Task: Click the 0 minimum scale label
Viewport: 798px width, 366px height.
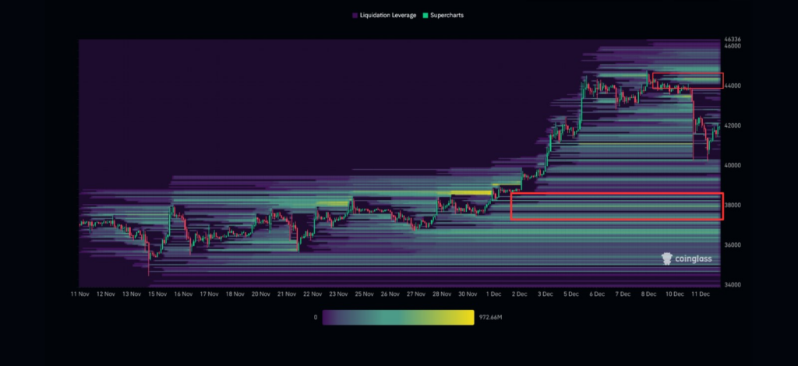Action: (315, 317)
